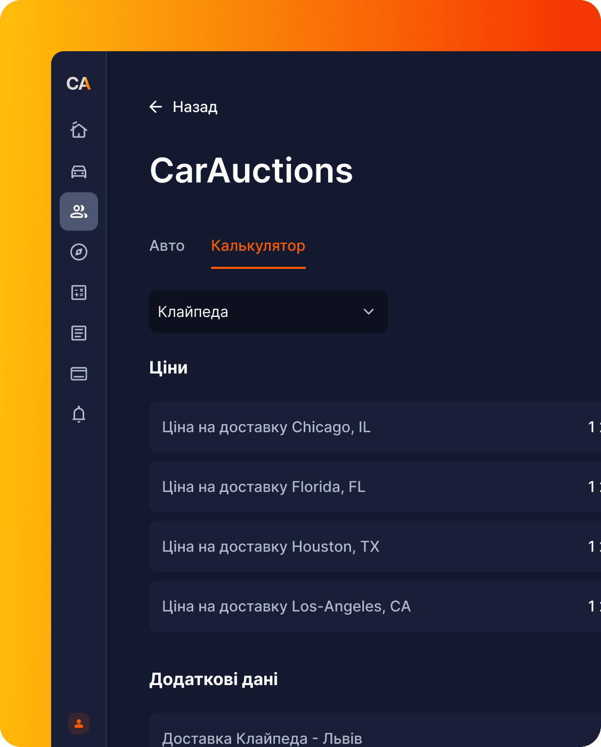Image resolution: width=601 pixels, height=747 pixels.
Task: Open the payment card icon
Action: pos(79,373)
